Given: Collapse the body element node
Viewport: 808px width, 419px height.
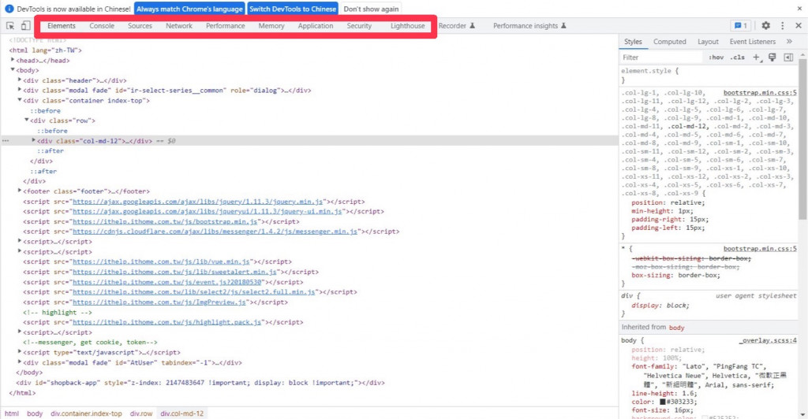Looking at the screenshot, I should 13,70.
